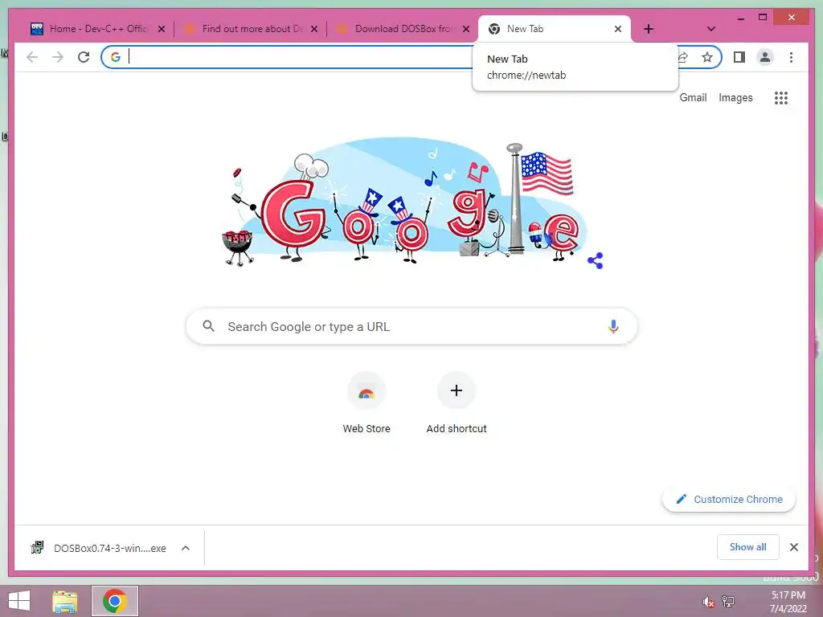Click the Google G icon in address bar
823x617 pixels.
(x=116, y=57)
